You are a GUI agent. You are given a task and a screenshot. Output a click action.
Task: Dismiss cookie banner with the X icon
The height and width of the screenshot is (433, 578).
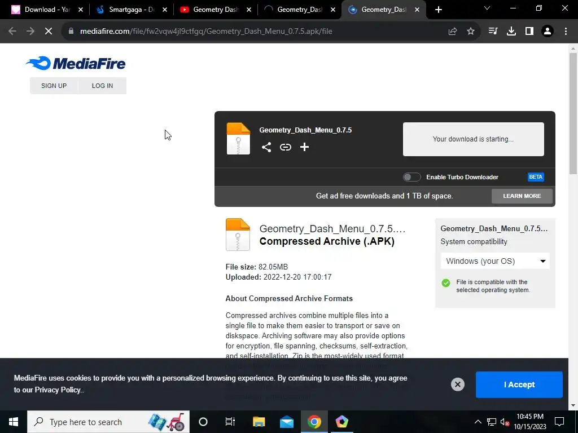(457, 385)
